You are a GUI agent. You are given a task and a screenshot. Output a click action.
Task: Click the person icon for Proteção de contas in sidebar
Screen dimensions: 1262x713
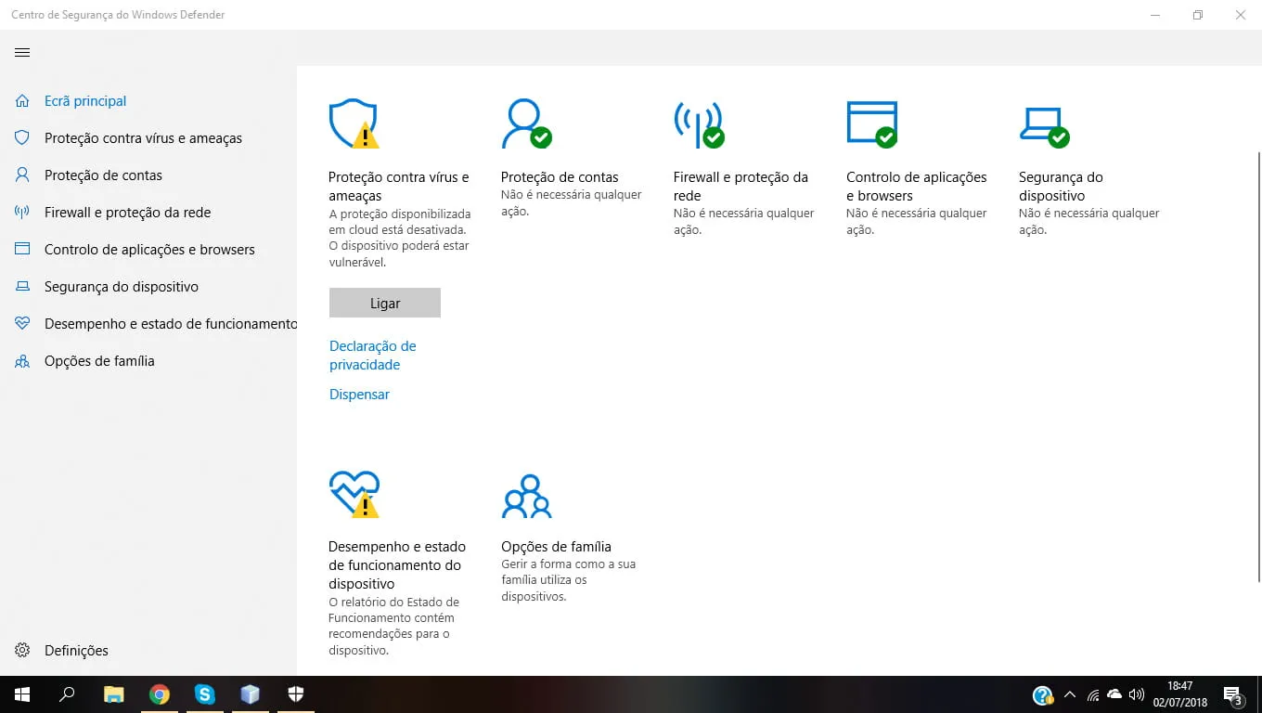(x=22, y=175)
